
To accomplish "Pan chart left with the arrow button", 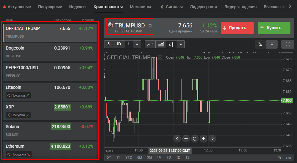I will [x=177, y=139].
